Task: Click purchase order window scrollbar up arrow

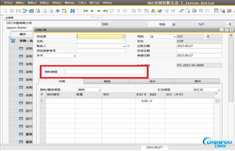Action: pos(231,35)
